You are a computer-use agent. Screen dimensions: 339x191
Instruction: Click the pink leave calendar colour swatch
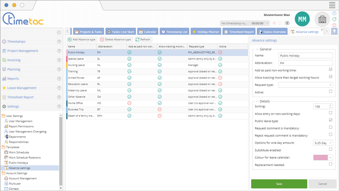coord(320,157)
